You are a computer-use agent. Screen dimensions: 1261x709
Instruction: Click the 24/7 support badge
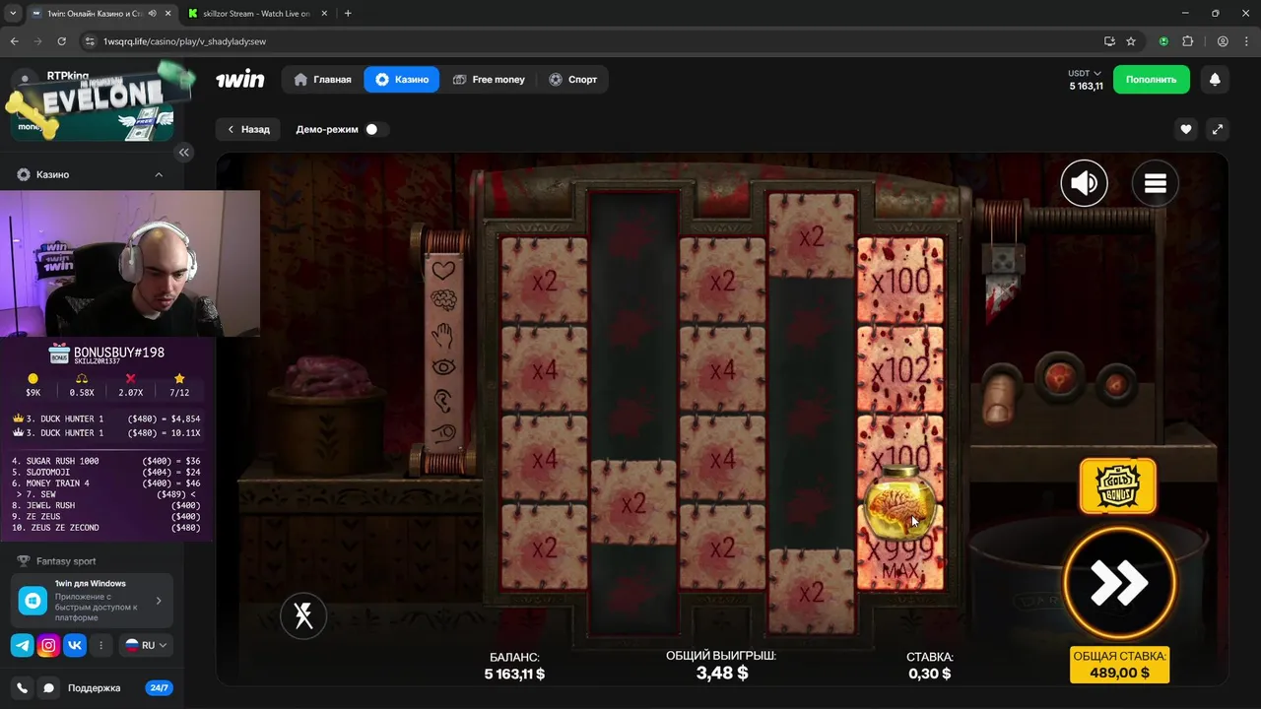(x=159, y=688)
